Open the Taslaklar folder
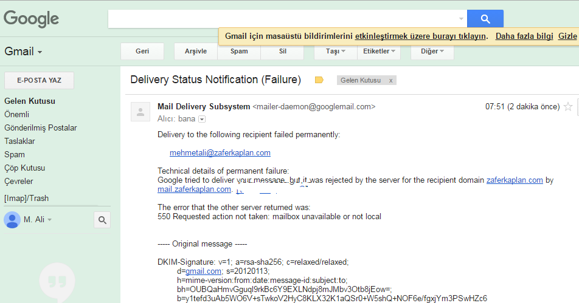The width and height of the screenshot is (579, 303). click(x=19, y=141)
